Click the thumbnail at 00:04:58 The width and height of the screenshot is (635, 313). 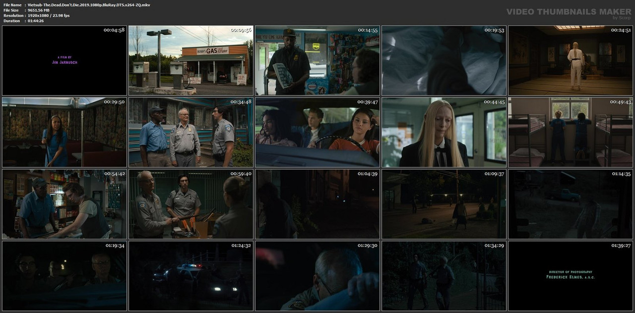[x=64, y=60]
